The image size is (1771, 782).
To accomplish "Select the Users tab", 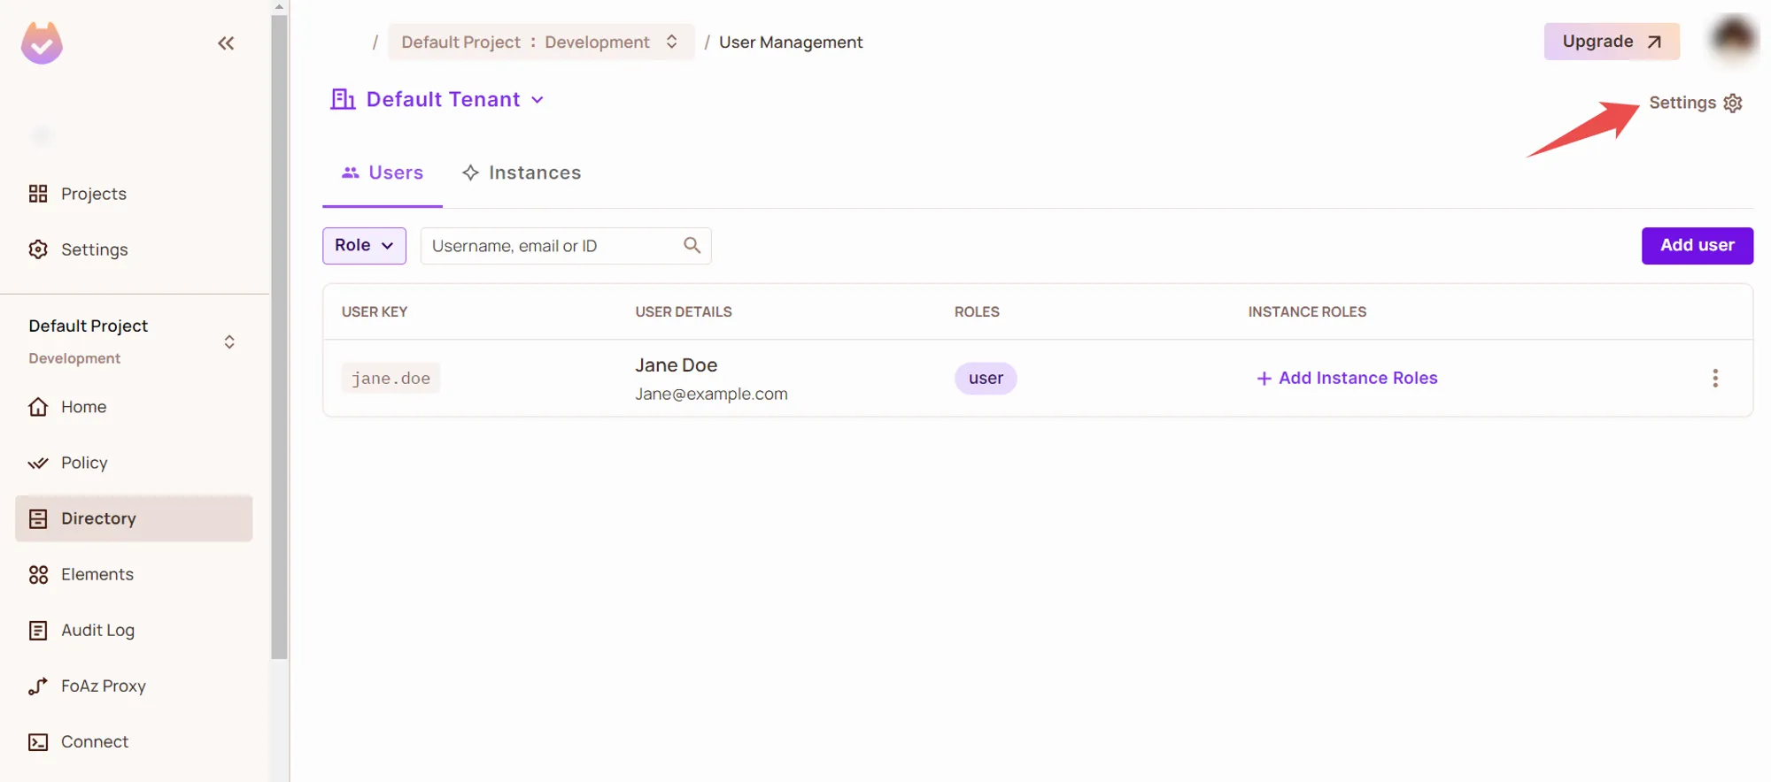I will pyautogui.click(x=383, y=172).
